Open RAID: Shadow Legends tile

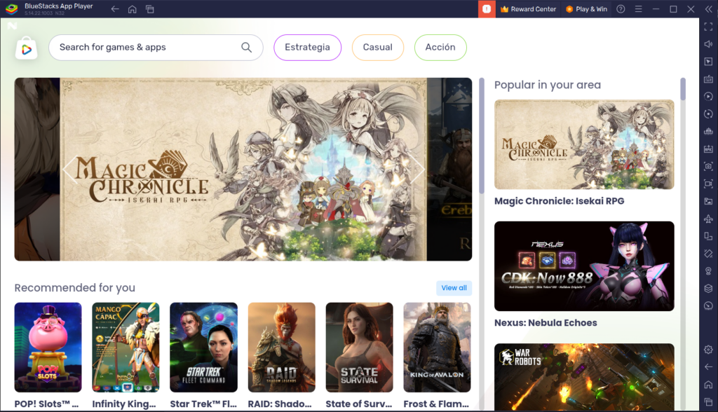coord(282,347)
